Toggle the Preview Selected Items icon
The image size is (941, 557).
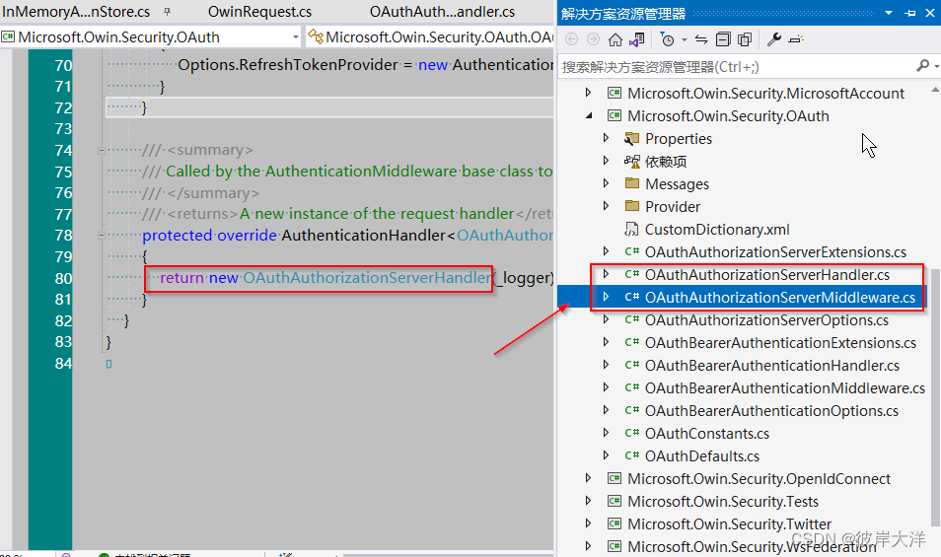796,39
